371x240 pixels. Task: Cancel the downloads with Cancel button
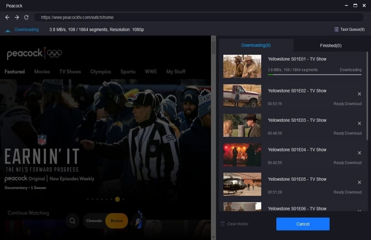(x=302, y=224)
